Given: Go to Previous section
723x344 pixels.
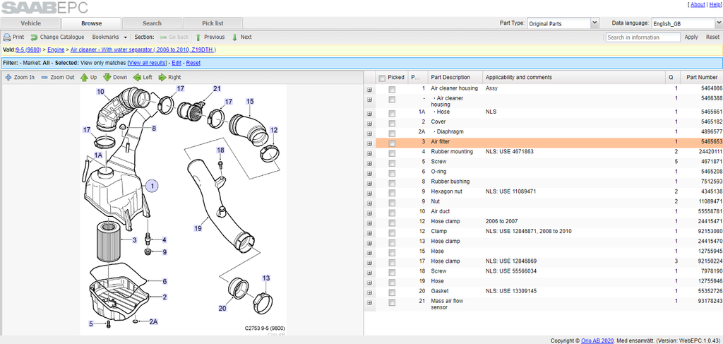Looking at the screenshot, I should point(210,37).
